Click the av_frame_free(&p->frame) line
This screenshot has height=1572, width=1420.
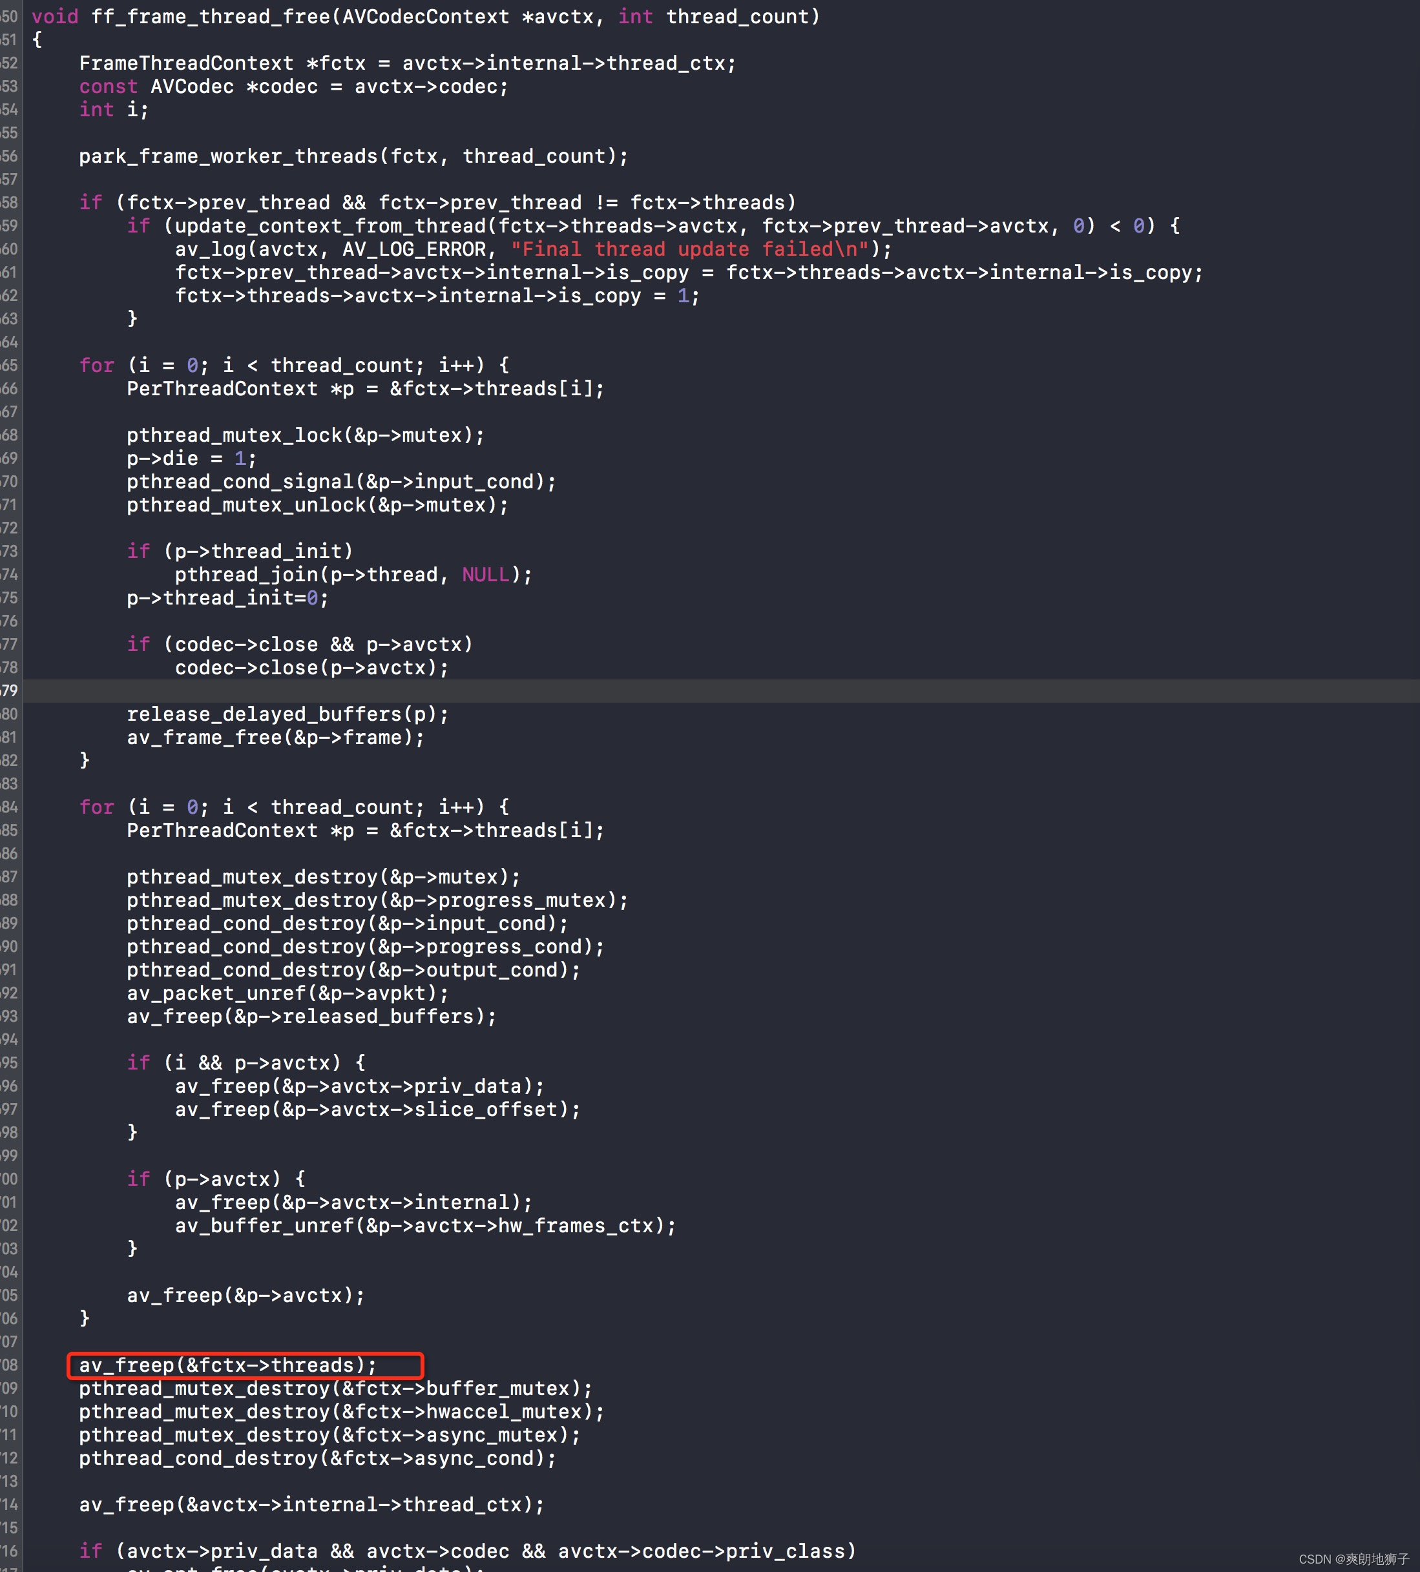pos(276,738)
